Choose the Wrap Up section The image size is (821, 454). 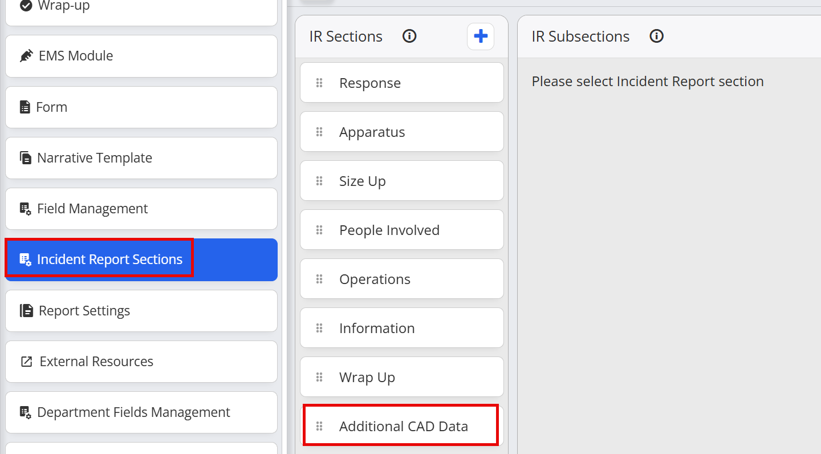(x=402, y=377)
